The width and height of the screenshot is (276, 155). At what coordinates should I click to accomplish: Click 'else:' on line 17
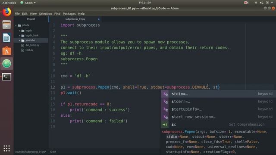point(66,115)
